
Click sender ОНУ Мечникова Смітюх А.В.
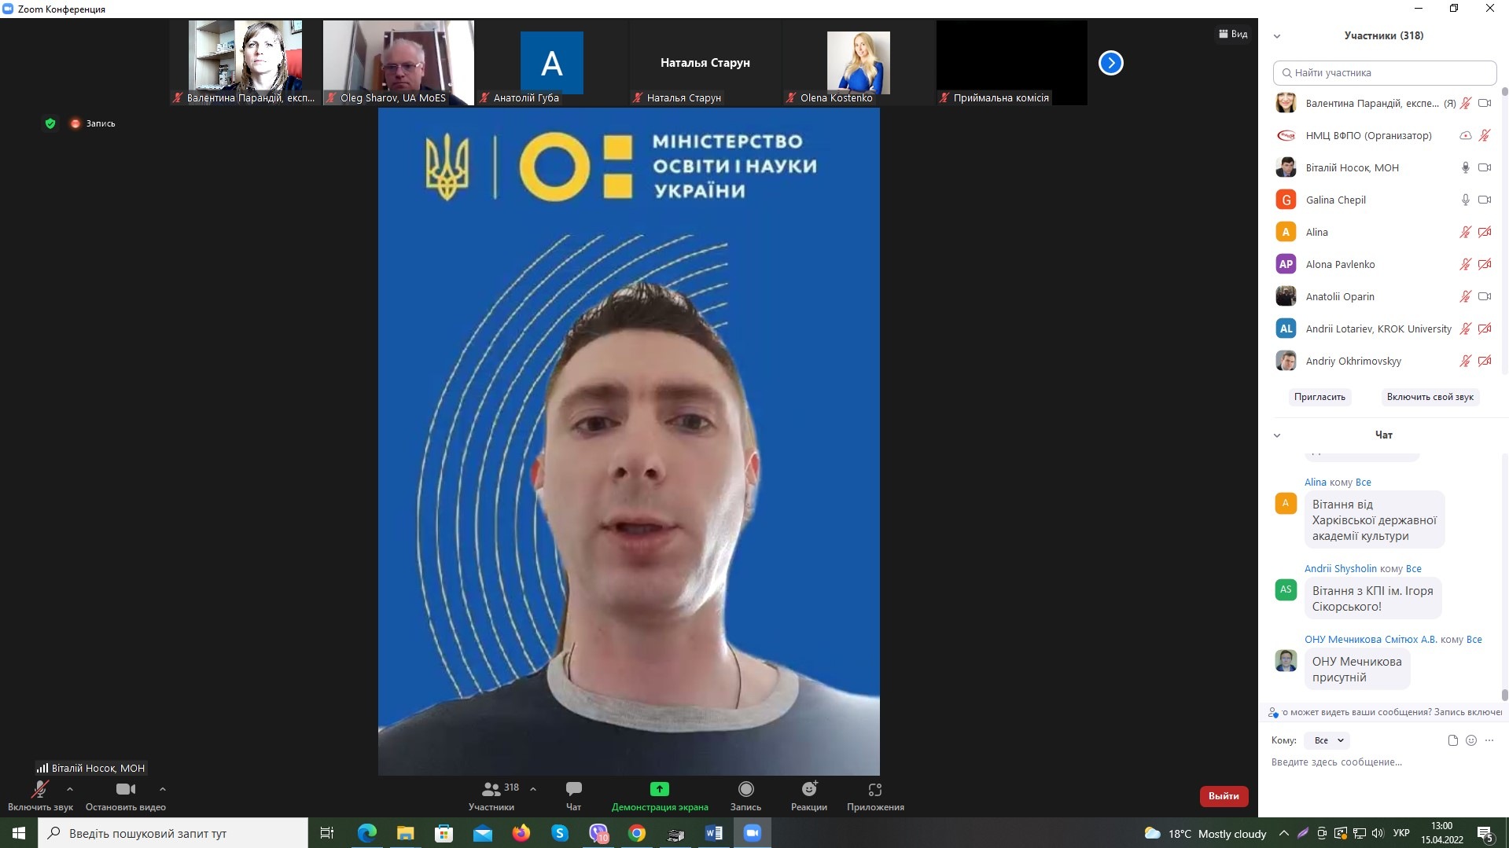(1371, 640)
